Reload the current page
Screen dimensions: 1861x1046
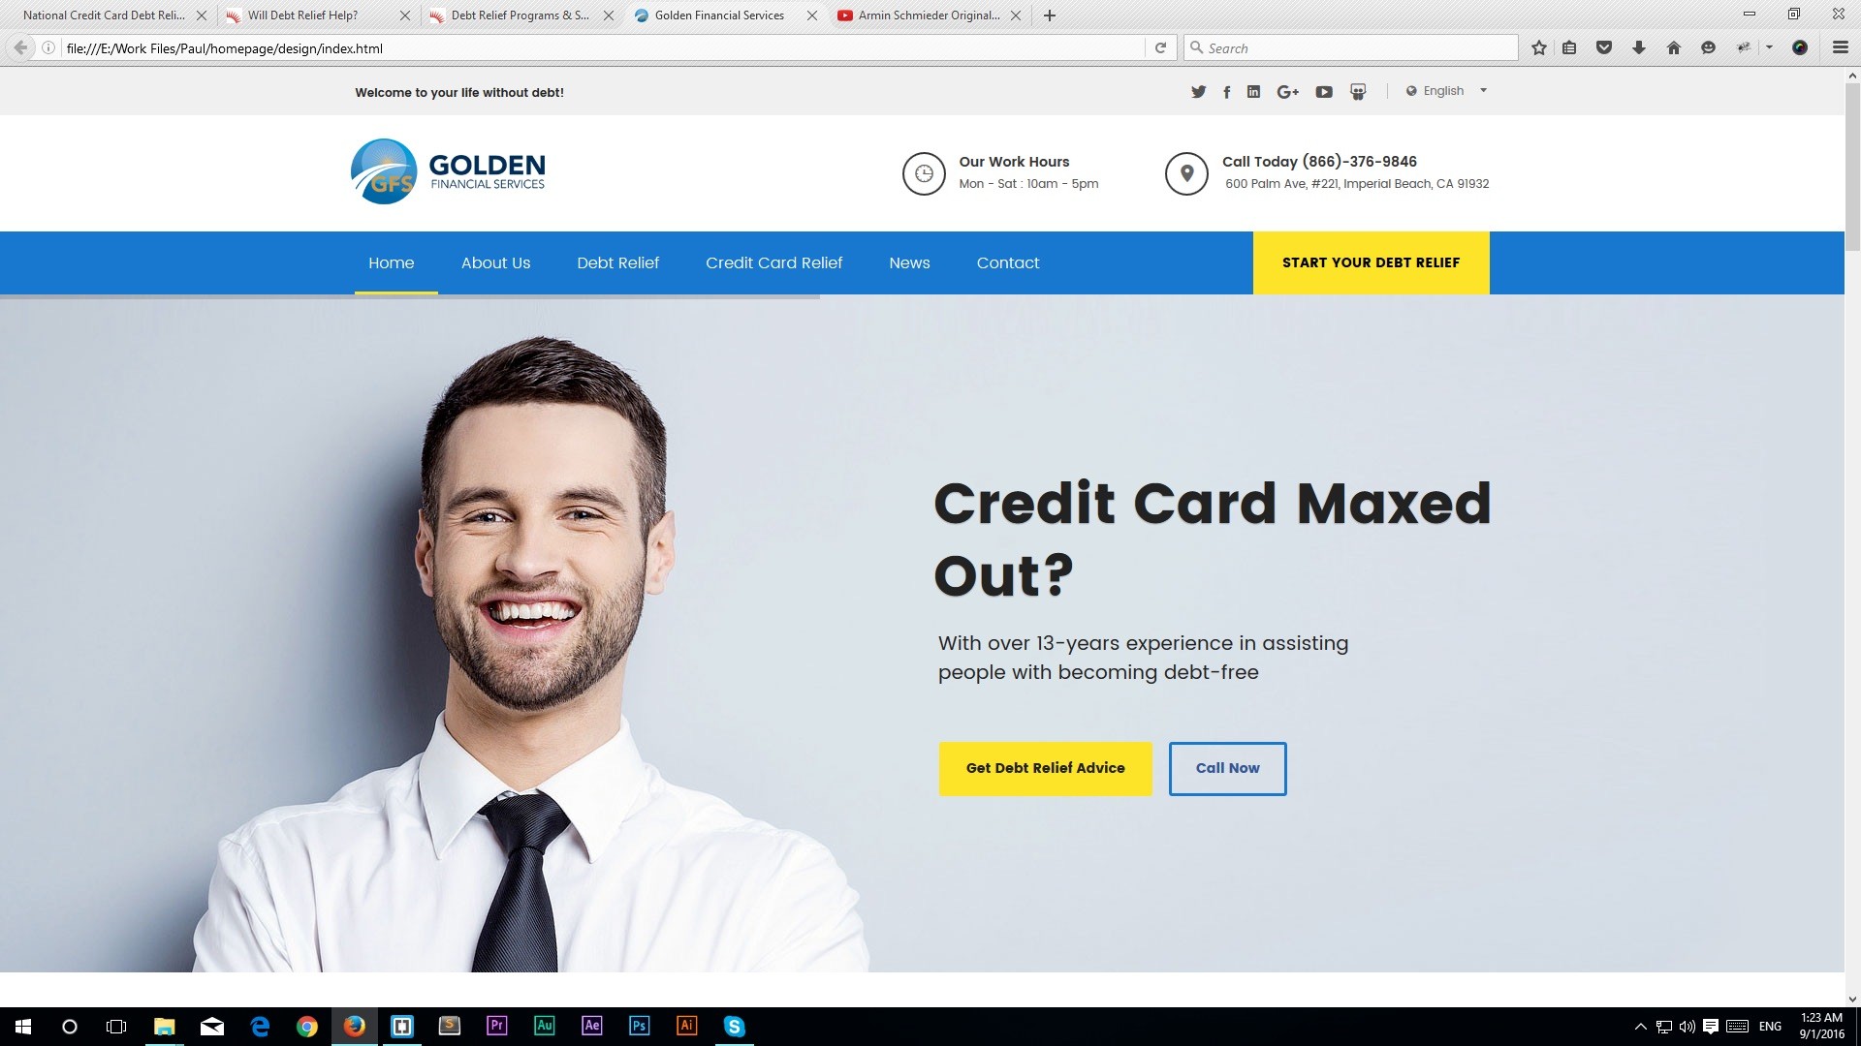(x=1160, y=47)
